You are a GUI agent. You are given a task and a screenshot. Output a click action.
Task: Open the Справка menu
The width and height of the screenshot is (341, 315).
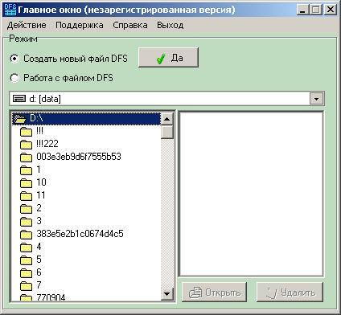[130, 25]
